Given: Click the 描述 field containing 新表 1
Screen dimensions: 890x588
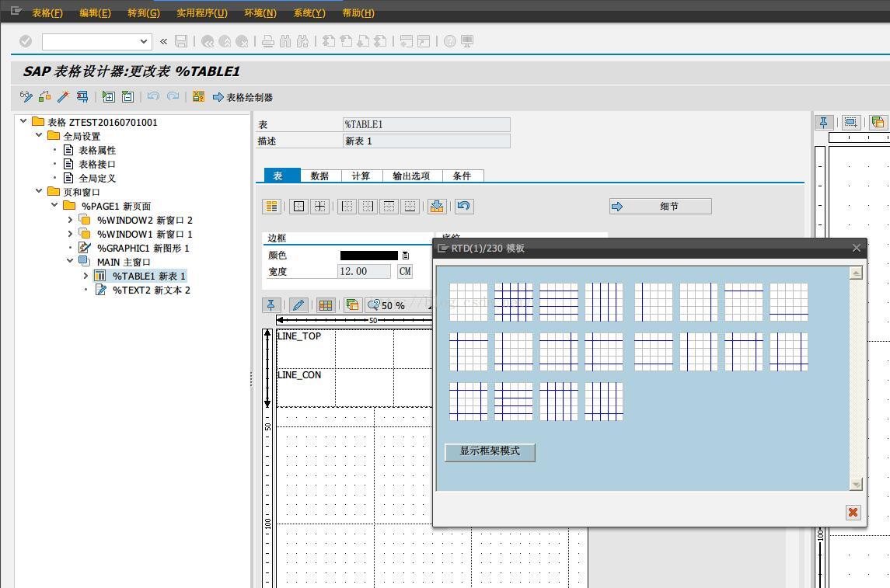Looking at the screenshot, I should point(426,141).
